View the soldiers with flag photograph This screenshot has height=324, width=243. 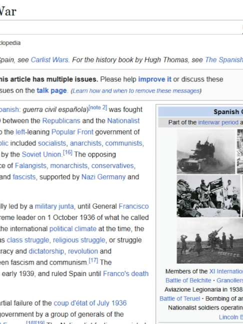pyautogui.click(x=208, y=196)
